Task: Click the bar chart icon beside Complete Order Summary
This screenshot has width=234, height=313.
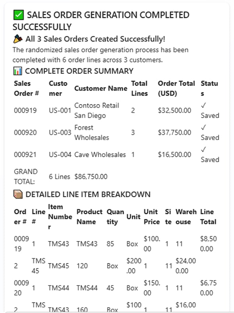Action: pos(18,71)
